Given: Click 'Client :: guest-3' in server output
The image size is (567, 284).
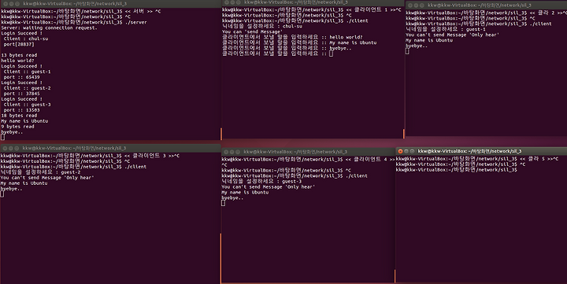Looking at the screenshot, I should coord(27,105).
